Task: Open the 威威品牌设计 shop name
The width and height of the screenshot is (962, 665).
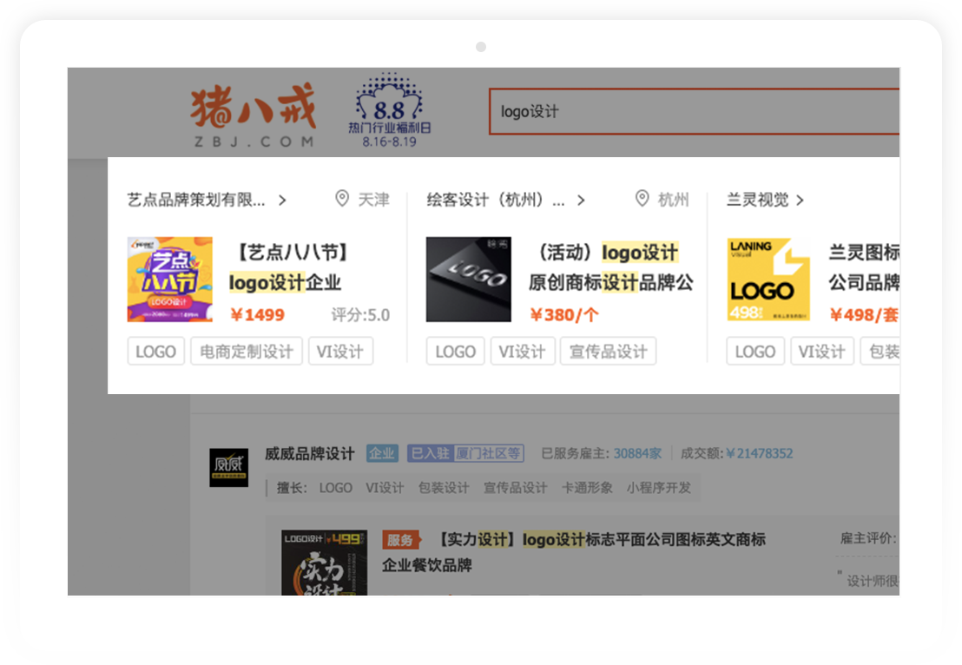Action: (310, 454)
